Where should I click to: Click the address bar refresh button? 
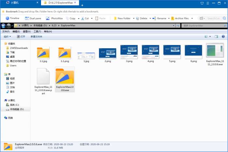pyautogui.click(x=178, y=26)
